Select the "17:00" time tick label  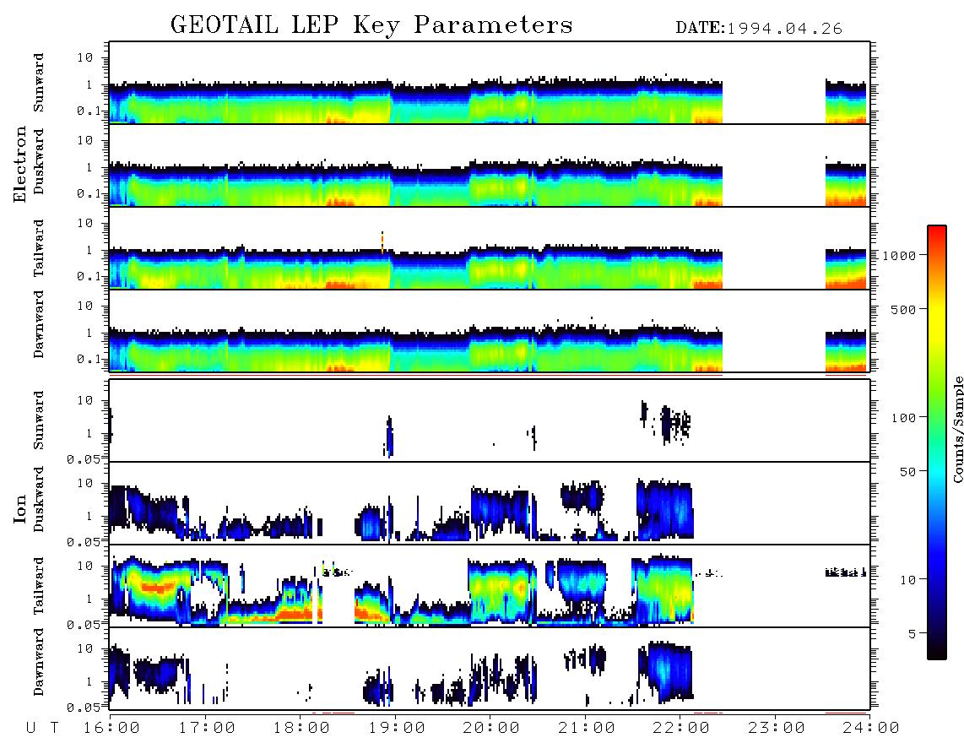click(x=207, y=729)
